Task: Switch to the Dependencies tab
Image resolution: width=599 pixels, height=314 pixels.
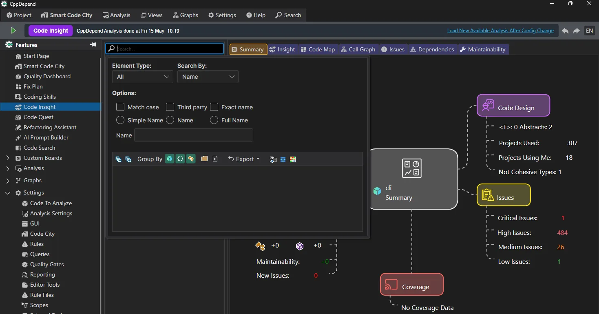Action: coord(432,49)
